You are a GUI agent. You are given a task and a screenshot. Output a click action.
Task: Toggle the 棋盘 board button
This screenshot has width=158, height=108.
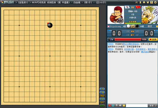102,96
